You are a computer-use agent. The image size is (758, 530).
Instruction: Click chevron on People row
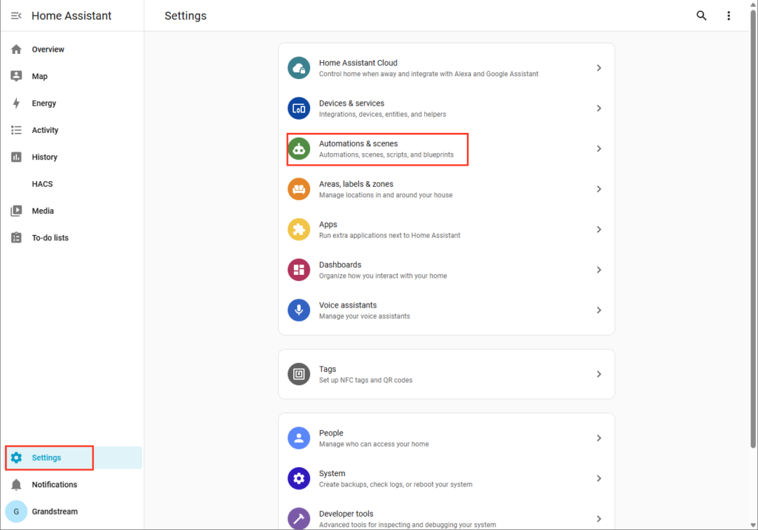[x=599, y=438]
